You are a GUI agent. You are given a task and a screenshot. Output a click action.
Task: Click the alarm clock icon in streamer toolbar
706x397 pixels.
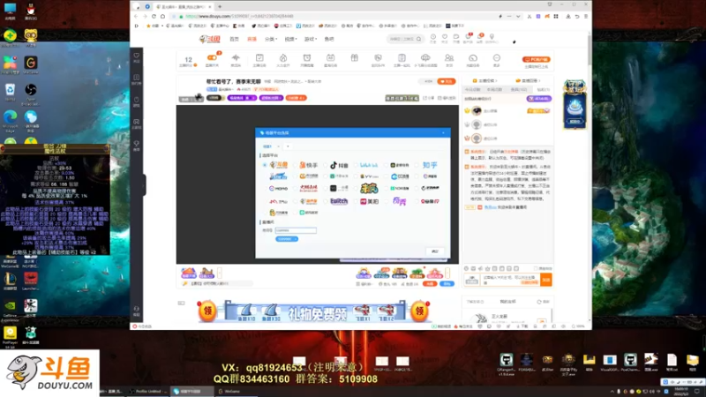point(307,57)
